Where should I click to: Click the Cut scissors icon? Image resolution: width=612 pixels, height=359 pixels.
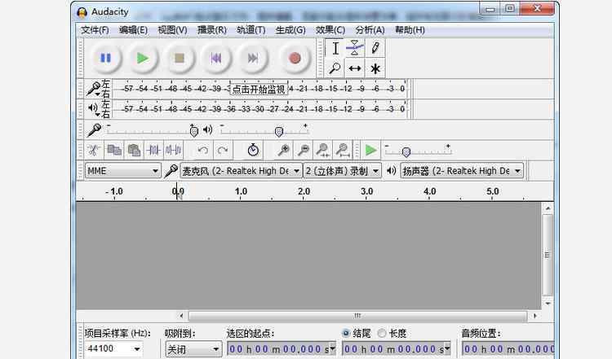pos(94,151)
